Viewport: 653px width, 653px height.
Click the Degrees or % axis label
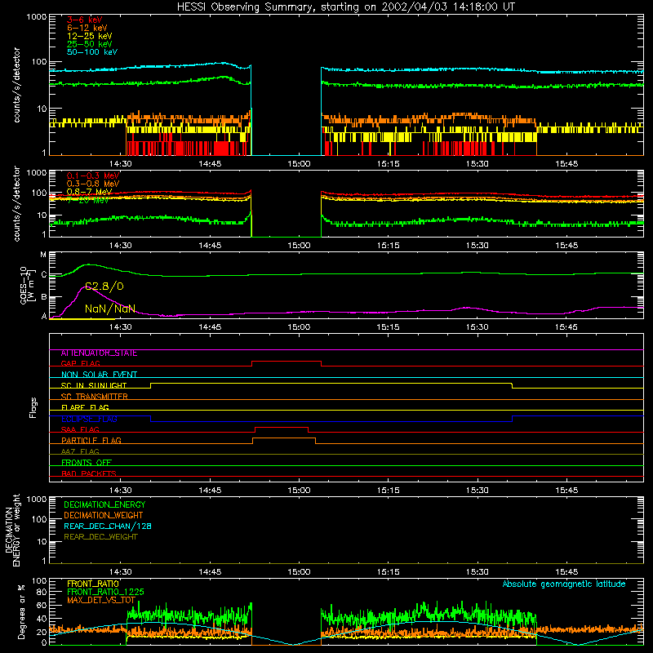[21, 611]
